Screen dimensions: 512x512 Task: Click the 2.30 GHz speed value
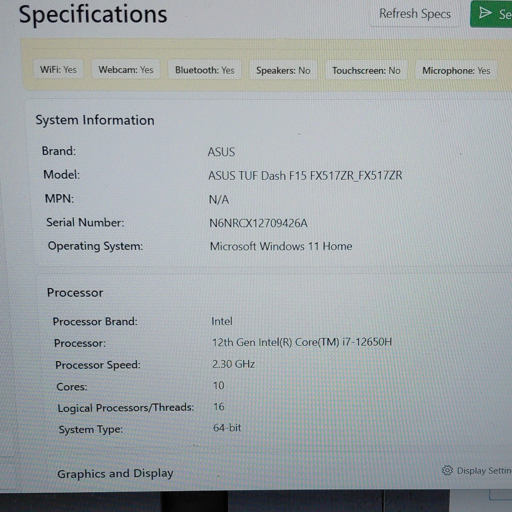(x=233, y=364)
